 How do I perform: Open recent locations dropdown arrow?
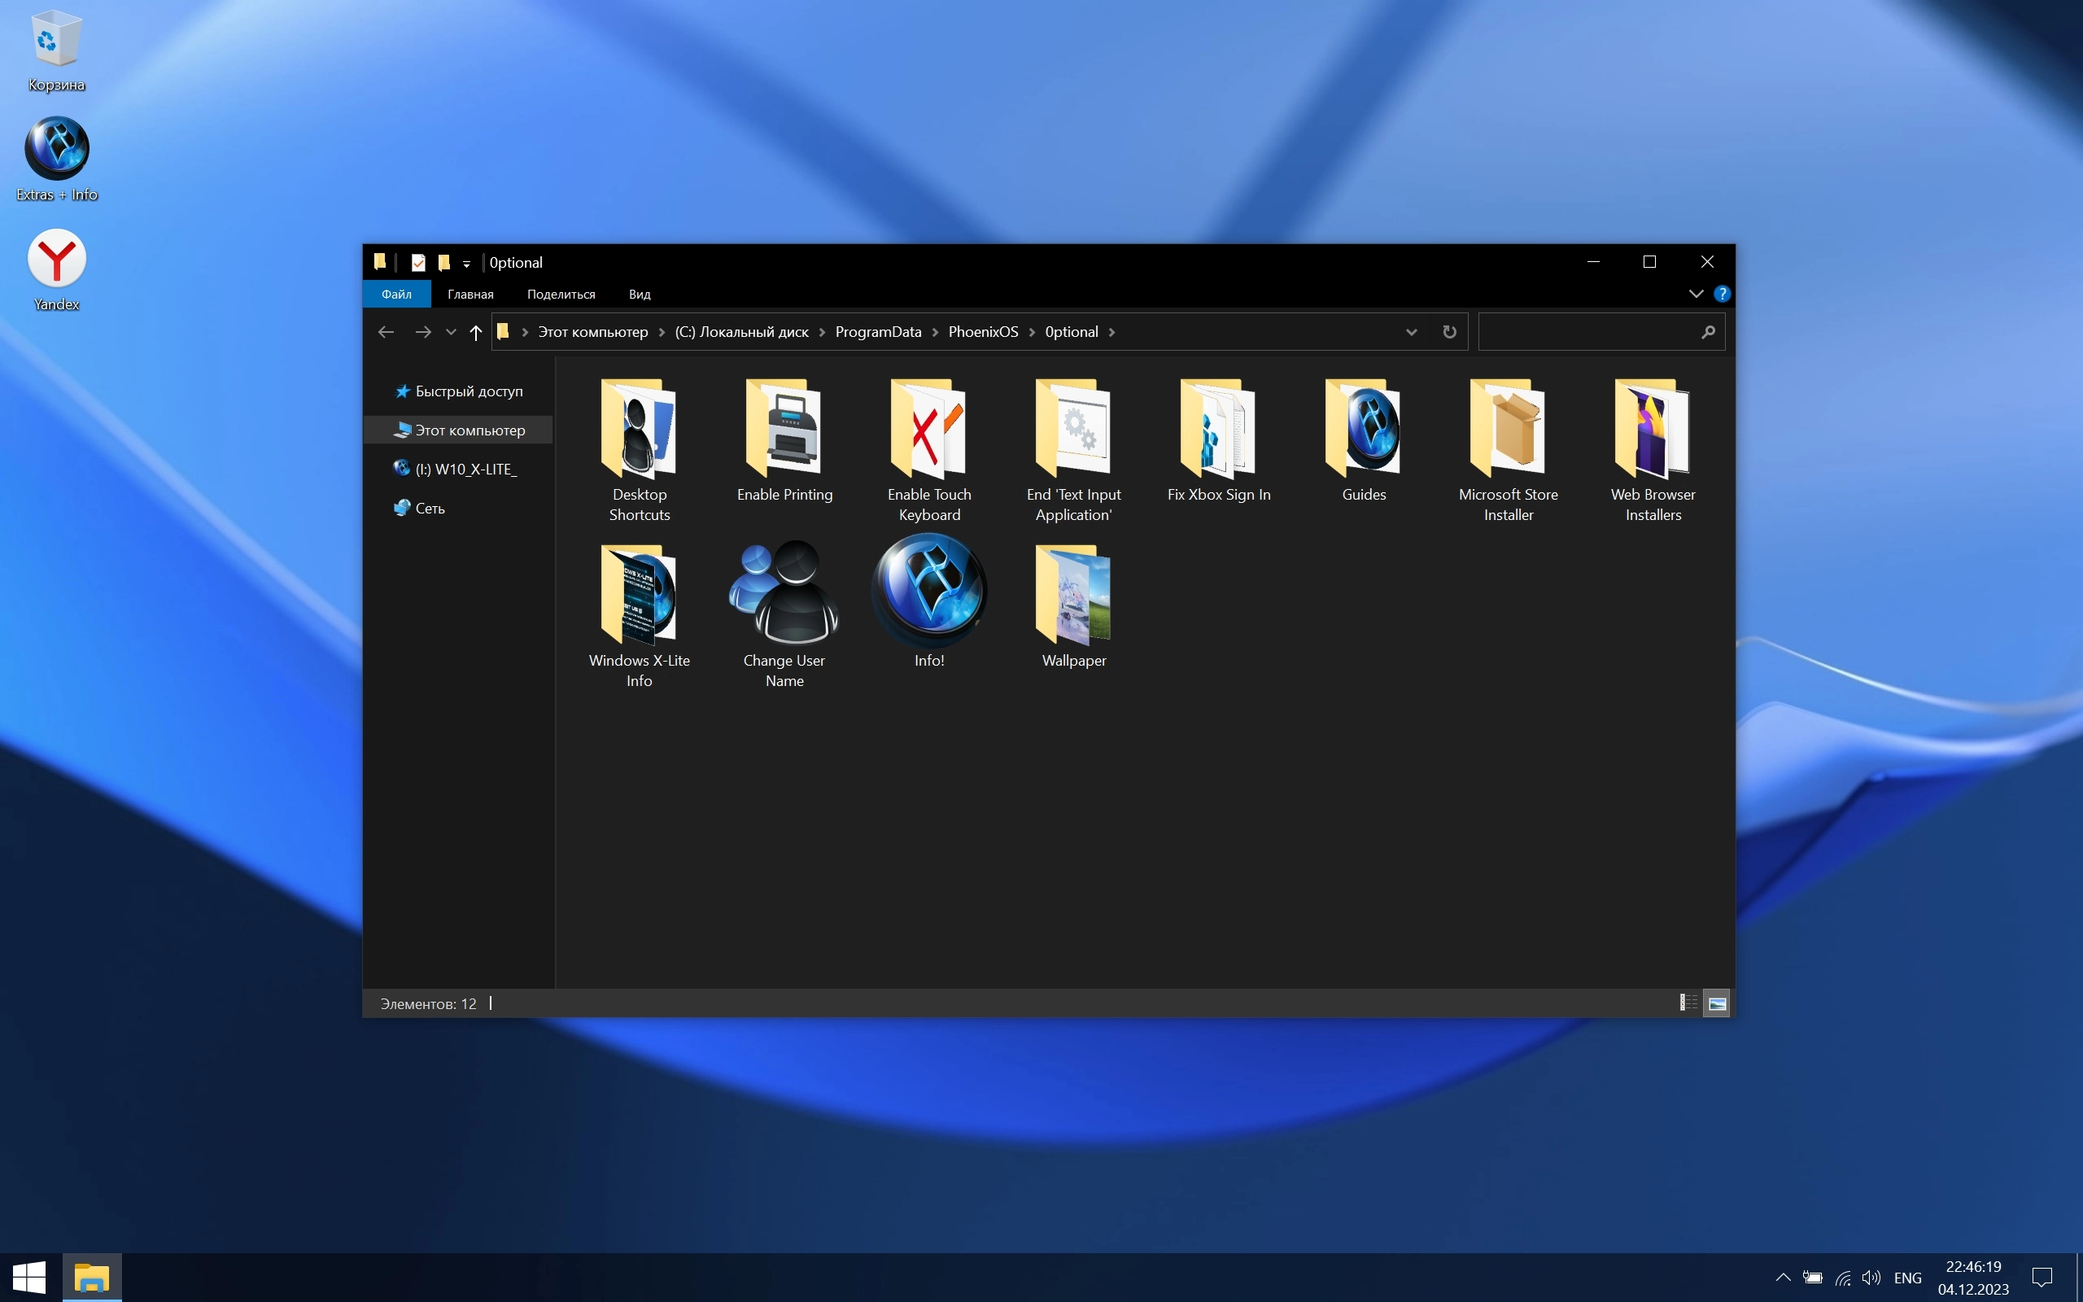coord(450,332)
